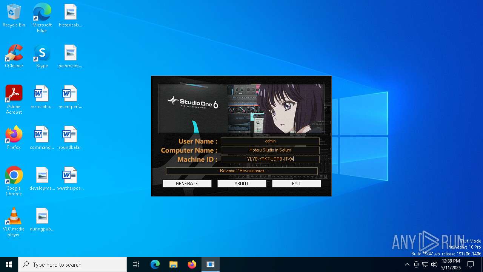Launch Edge from the taskbar
The image size is (483, 272).
155,264
